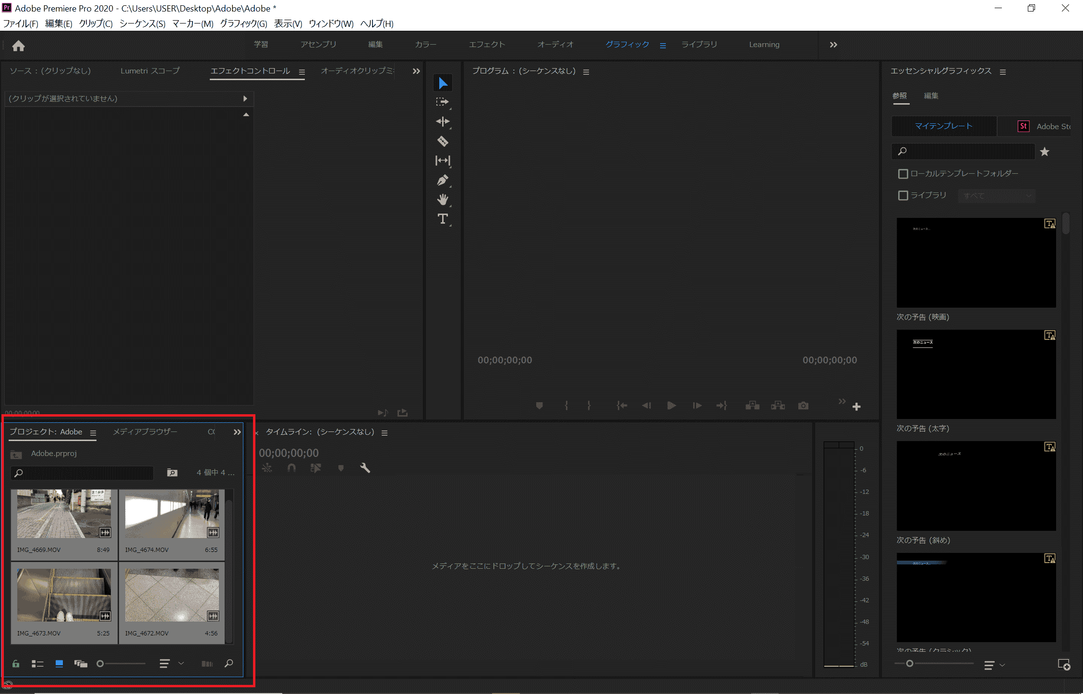Click Go to In point button

pos(622,406)
